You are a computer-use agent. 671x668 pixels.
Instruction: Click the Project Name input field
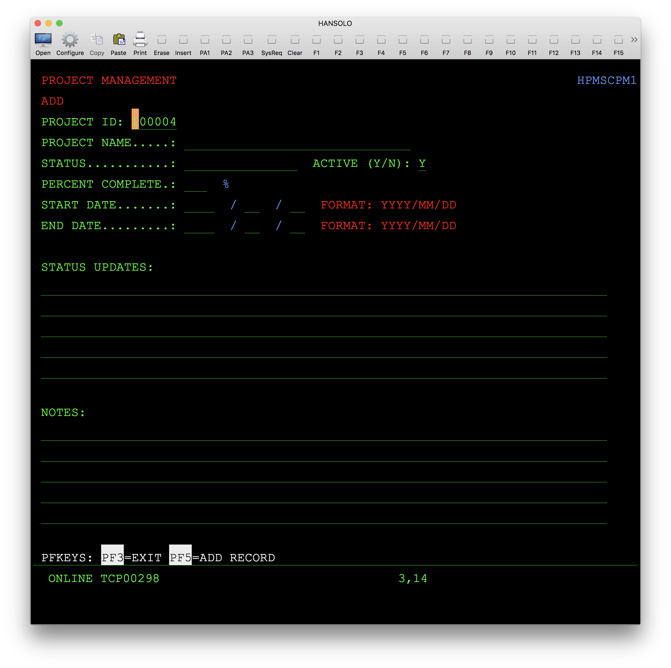pos(297,143)
